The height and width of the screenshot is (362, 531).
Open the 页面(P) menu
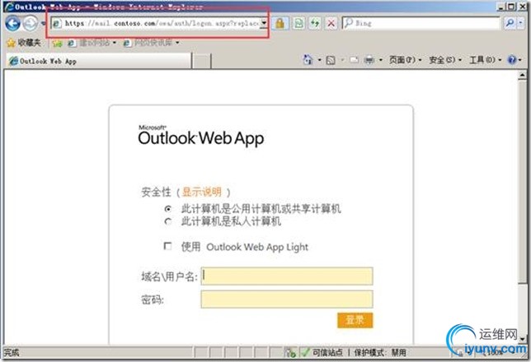[405, 60]
